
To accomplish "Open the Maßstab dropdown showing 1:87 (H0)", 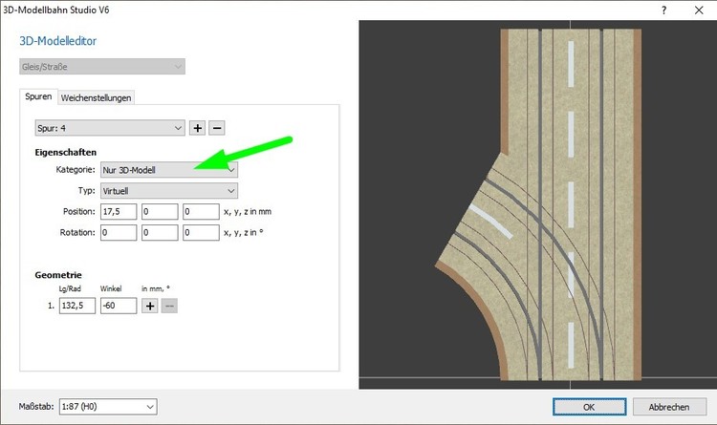I will [x=108, y=407].
